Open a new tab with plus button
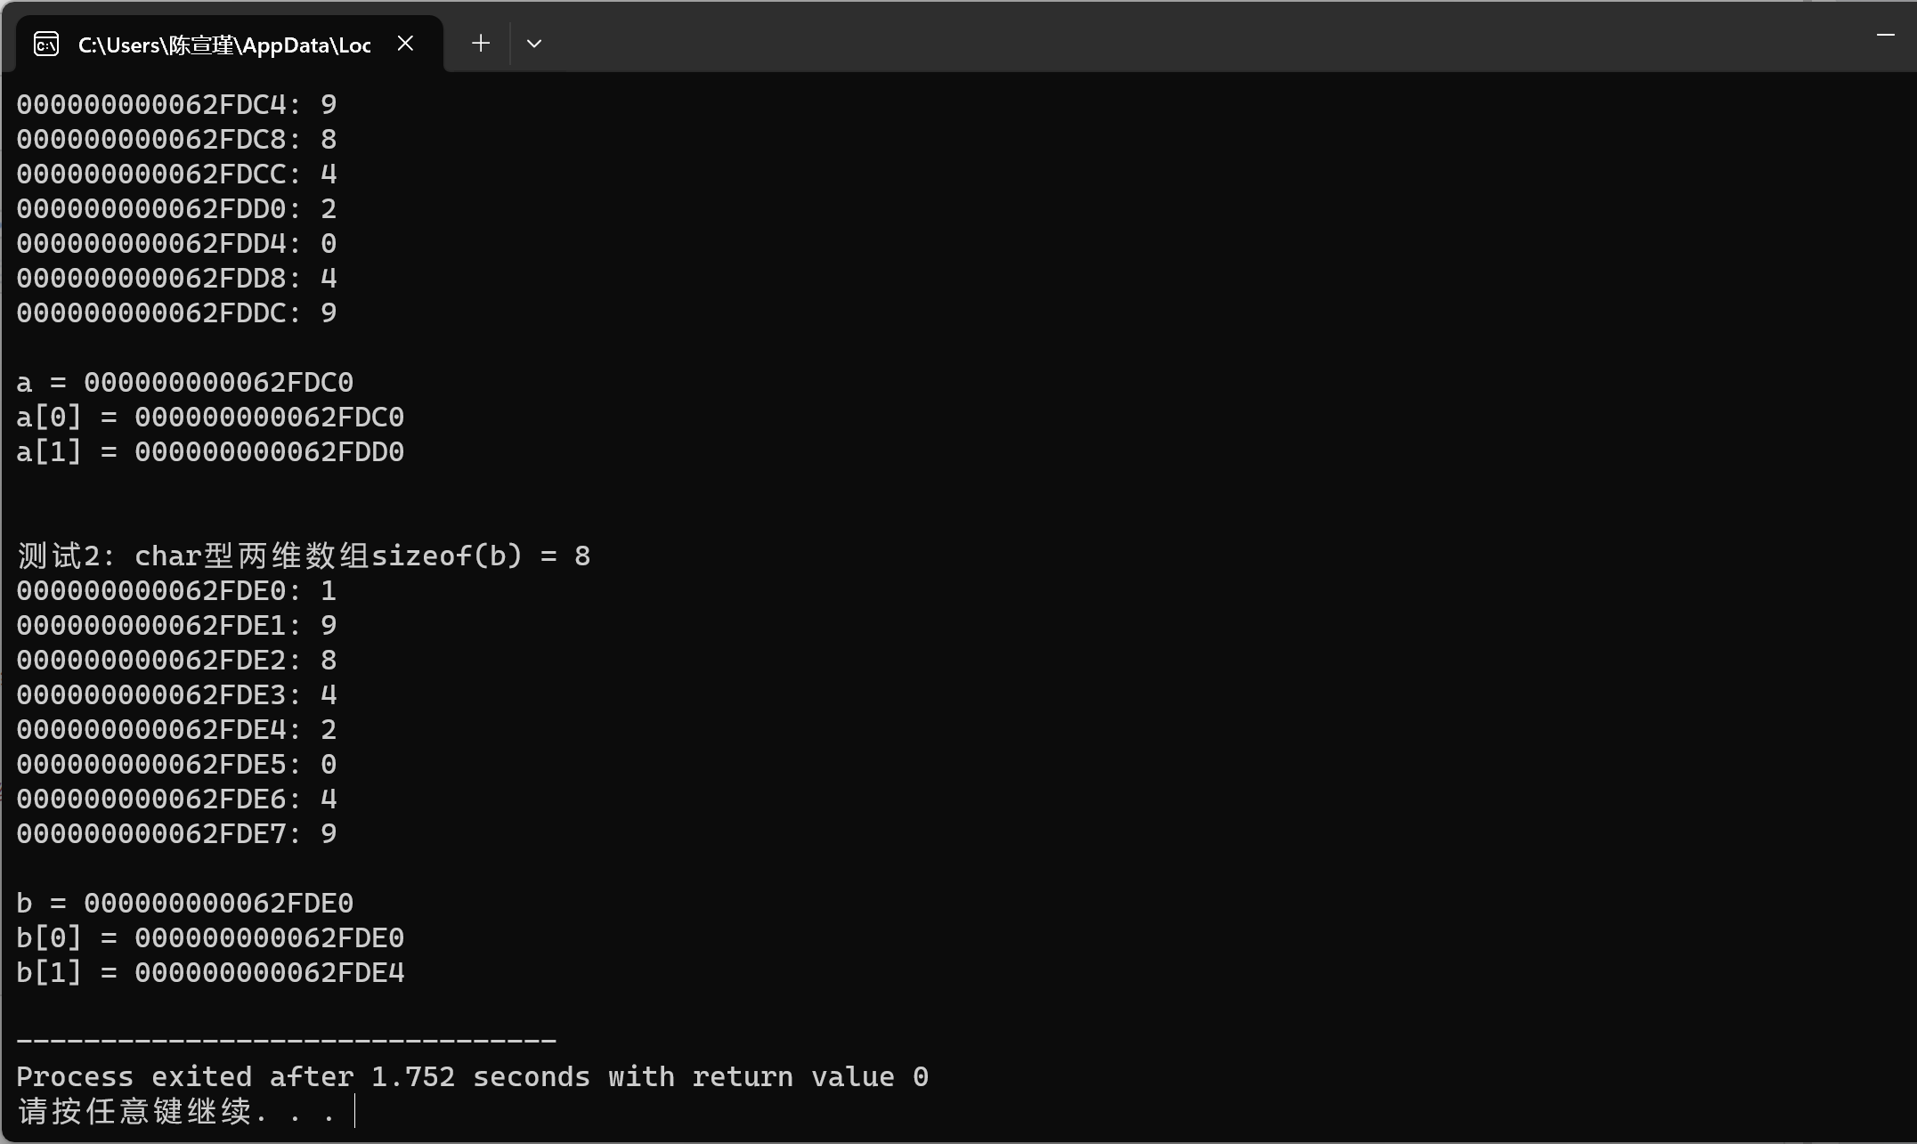This screenshot has width=1917, height=1144. tap(481, 44)
